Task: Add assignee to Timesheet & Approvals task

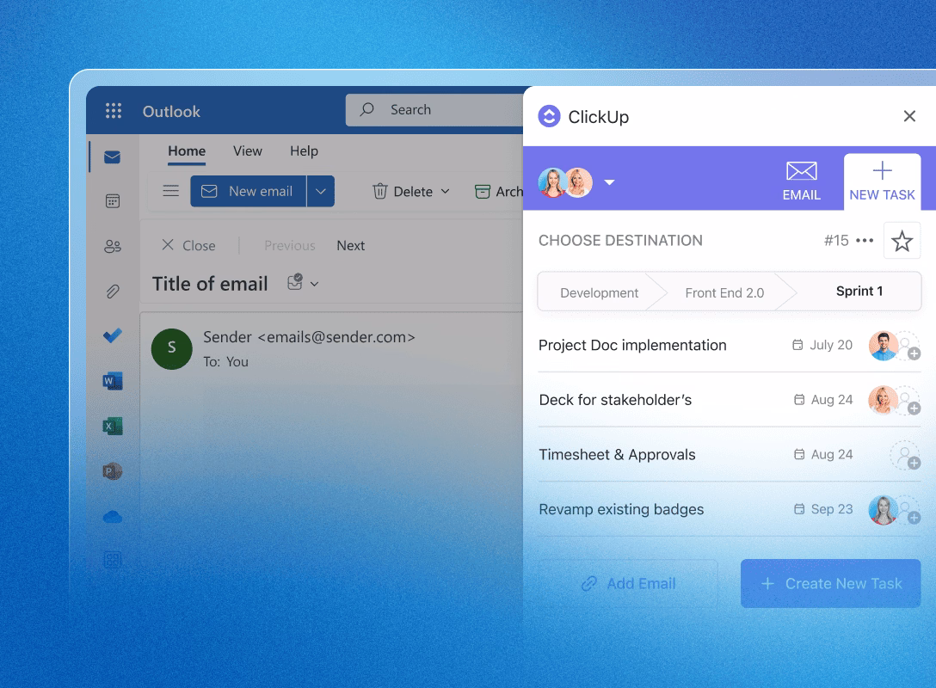Action: tap(905, 455)
